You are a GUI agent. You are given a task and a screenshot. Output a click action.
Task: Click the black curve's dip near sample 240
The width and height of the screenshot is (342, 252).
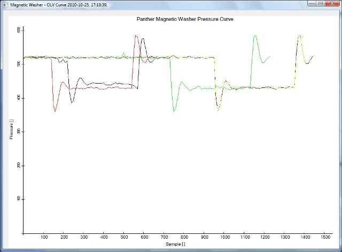click(x=72, y=103)
